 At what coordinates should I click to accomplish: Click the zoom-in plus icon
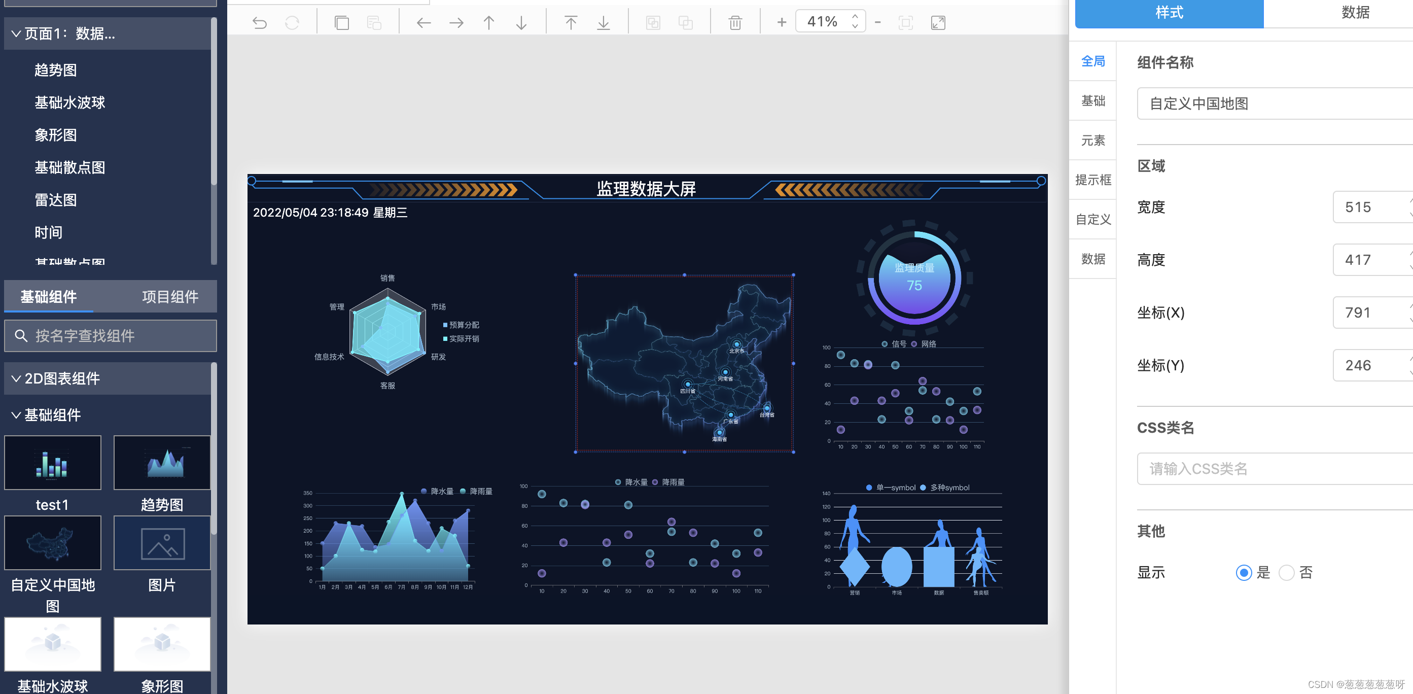782,22
